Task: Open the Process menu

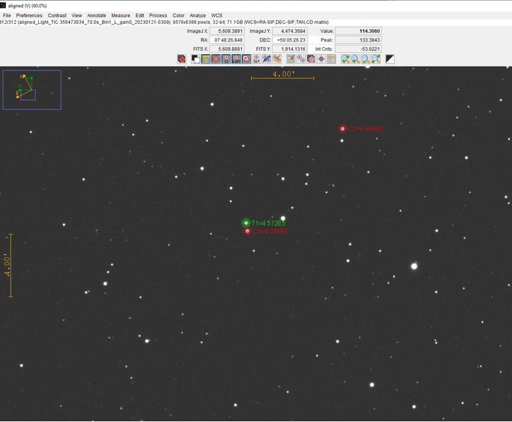Action: click(157, 15)
